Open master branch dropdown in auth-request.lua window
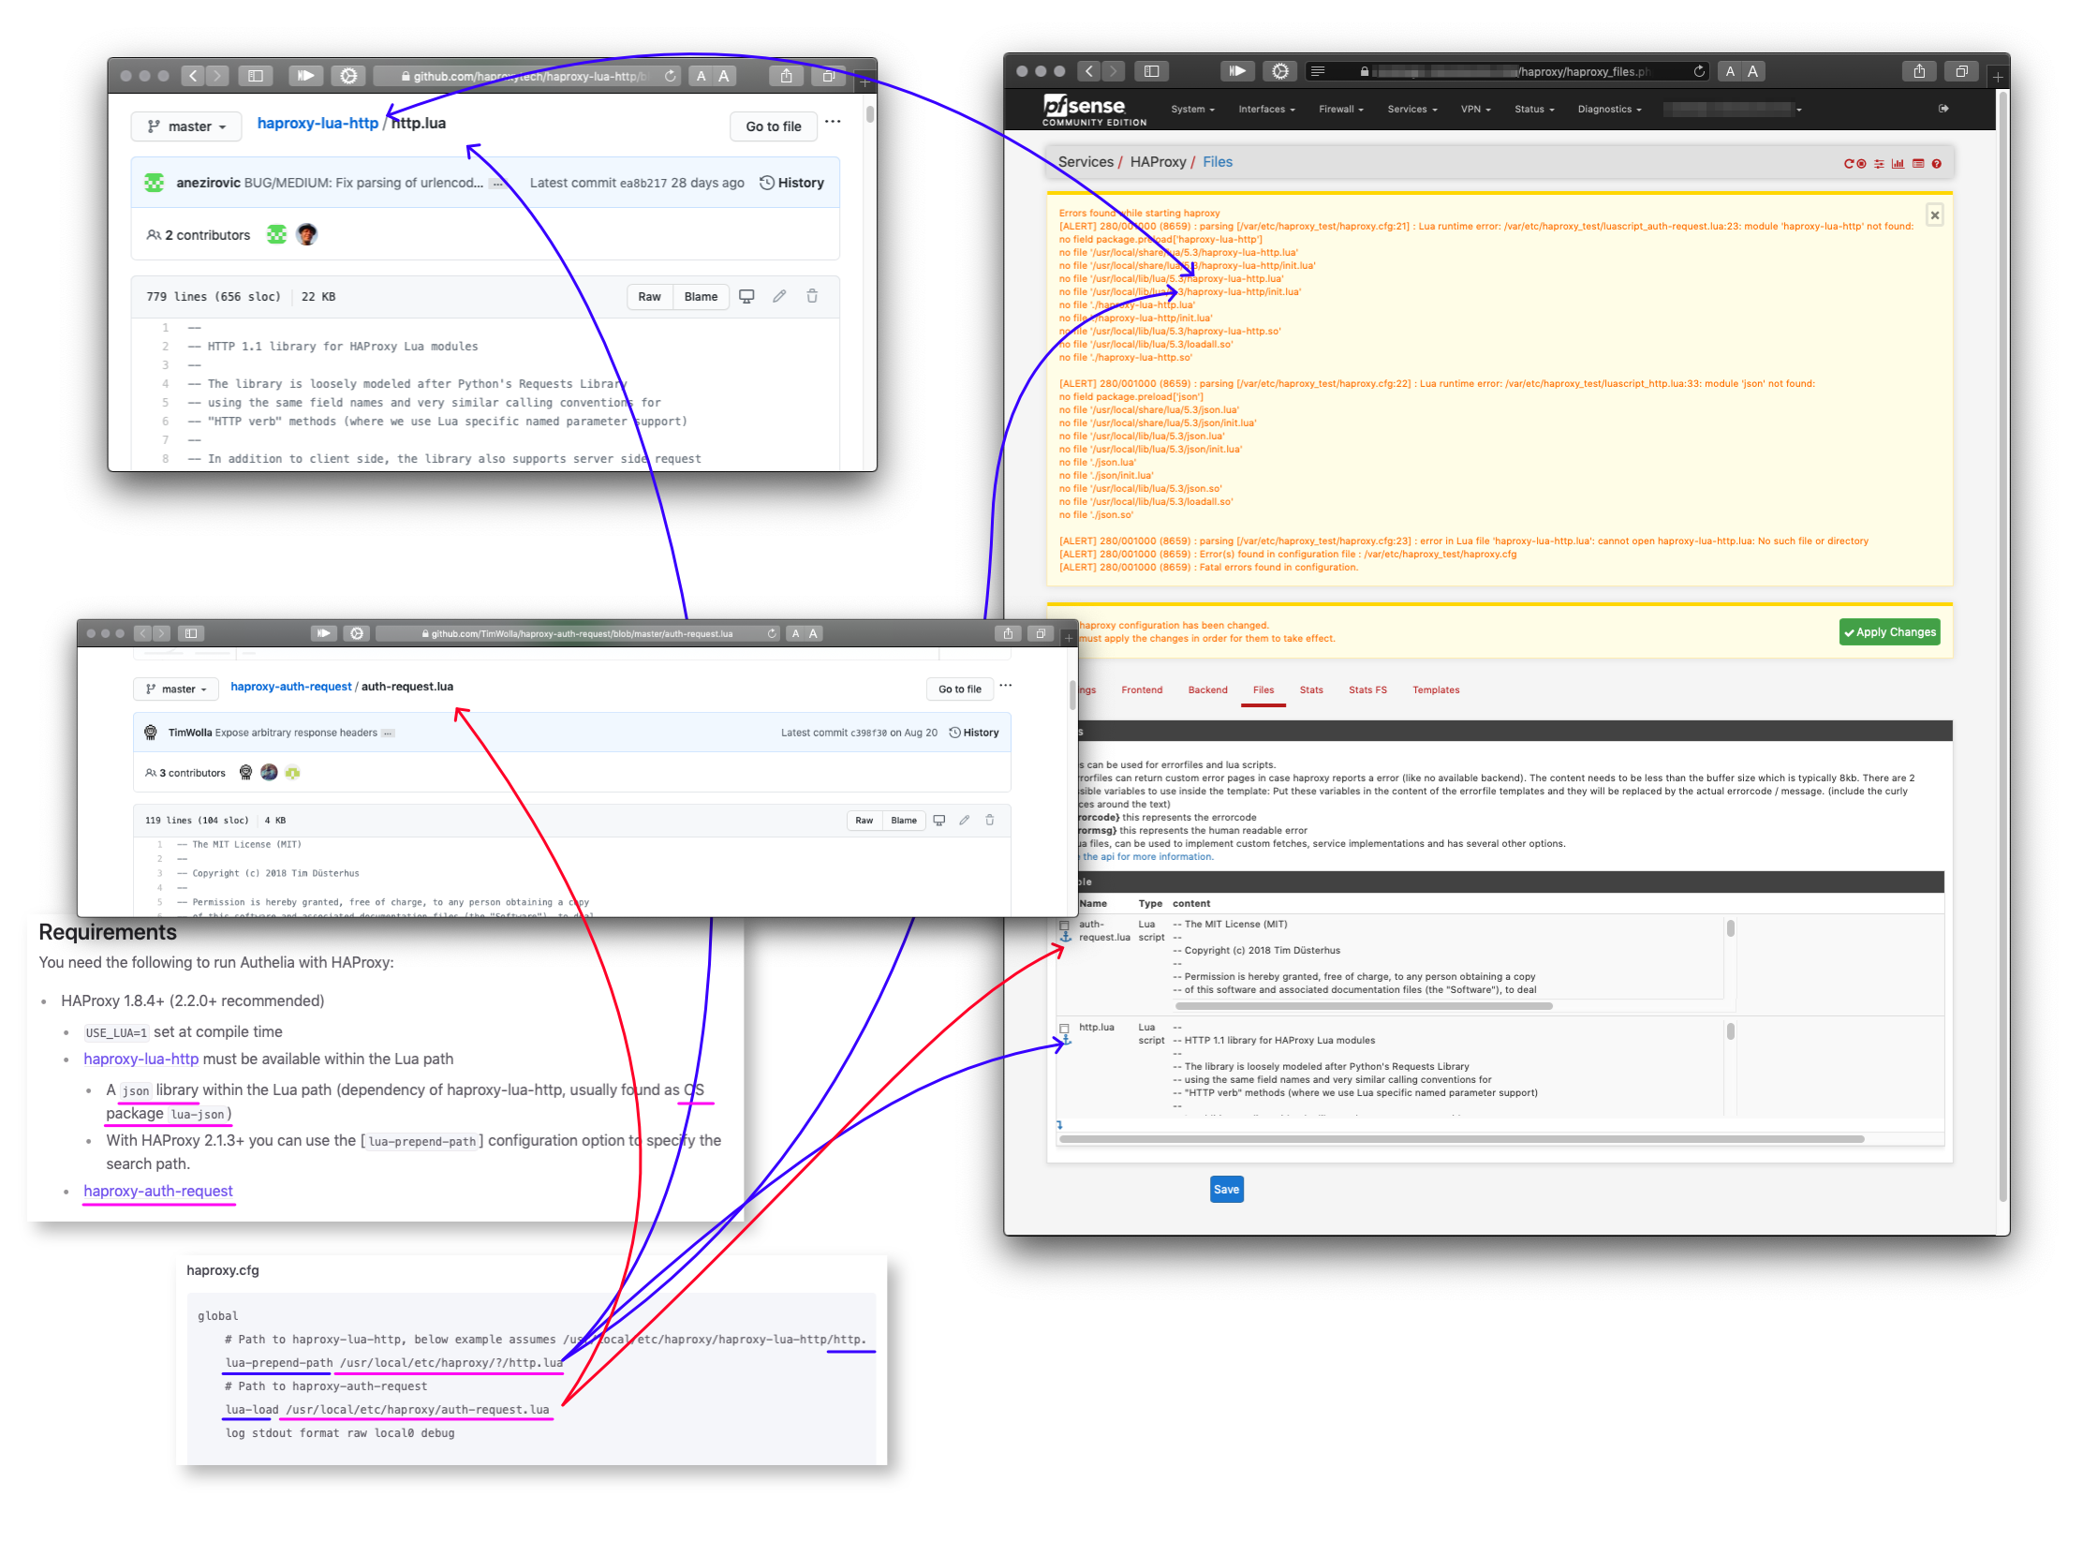The width and height of the screenshot is (2083, 1541). 176,689
